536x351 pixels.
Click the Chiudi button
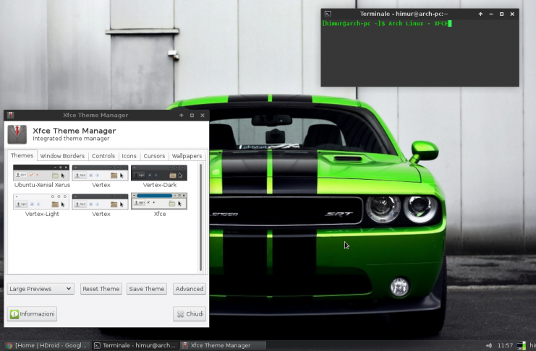[x=190, y=313]
